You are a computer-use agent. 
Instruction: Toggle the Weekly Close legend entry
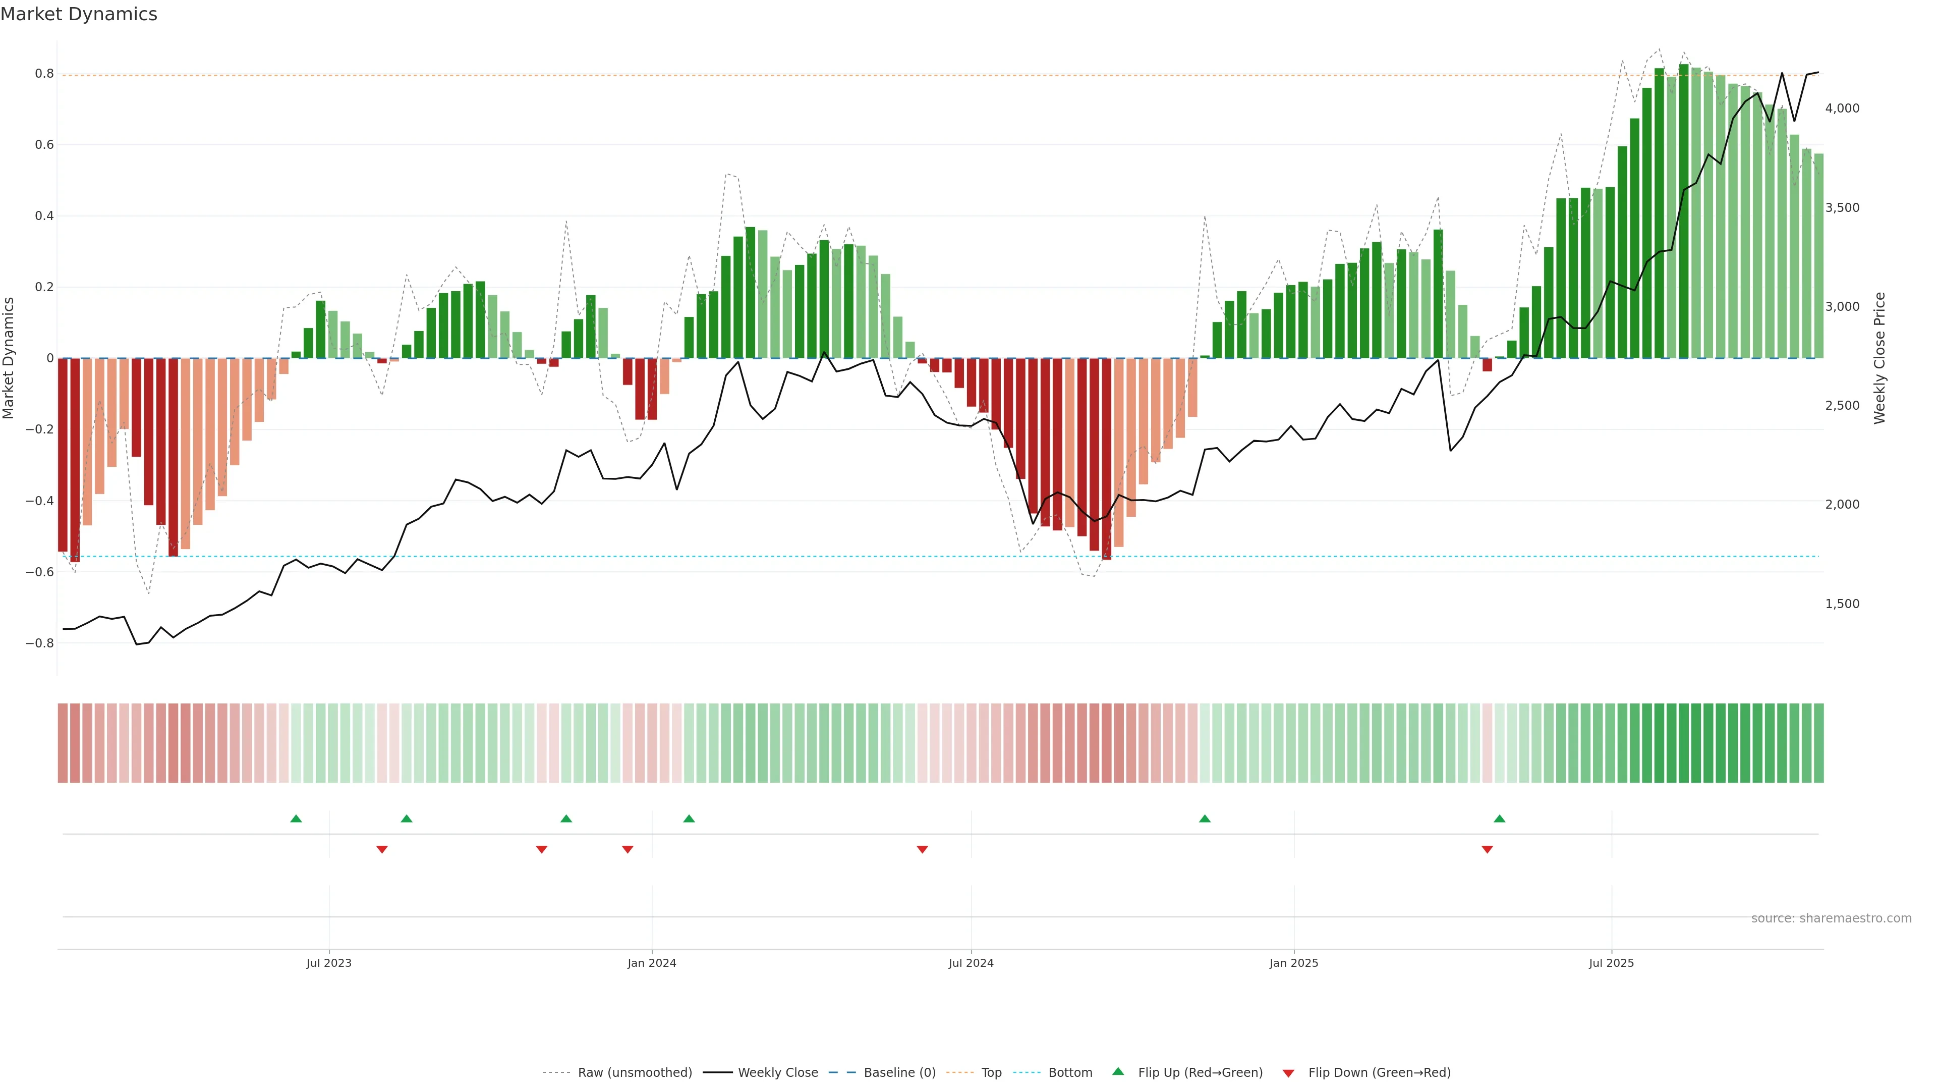(777, 1073)
